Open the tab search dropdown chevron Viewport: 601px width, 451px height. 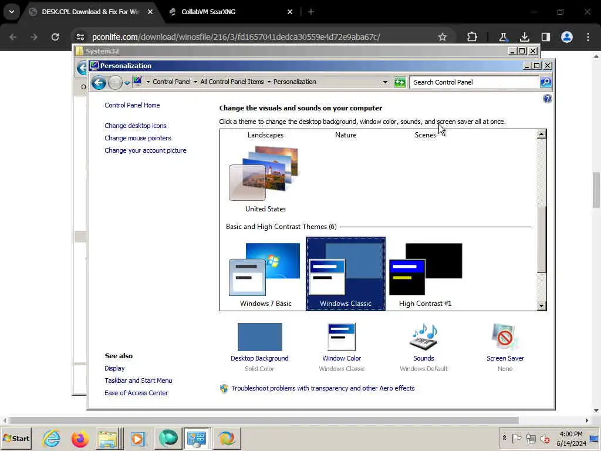(12, 12)
